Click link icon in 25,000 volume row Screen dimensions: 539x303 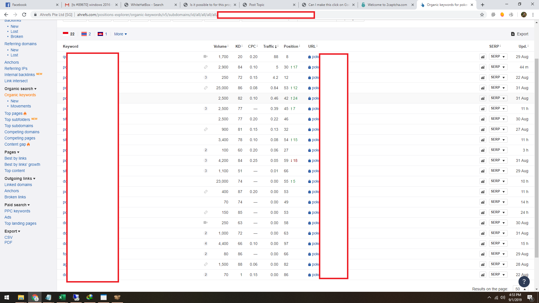pyautogui.click(x=206, y=88)
